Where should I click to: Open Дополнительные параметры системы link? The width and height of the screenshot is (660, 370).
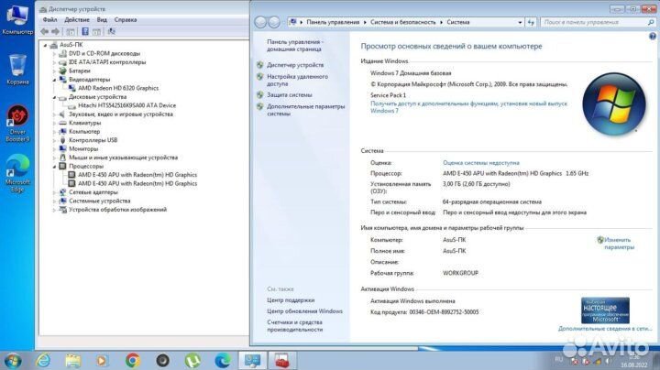(x=305, y=110)
